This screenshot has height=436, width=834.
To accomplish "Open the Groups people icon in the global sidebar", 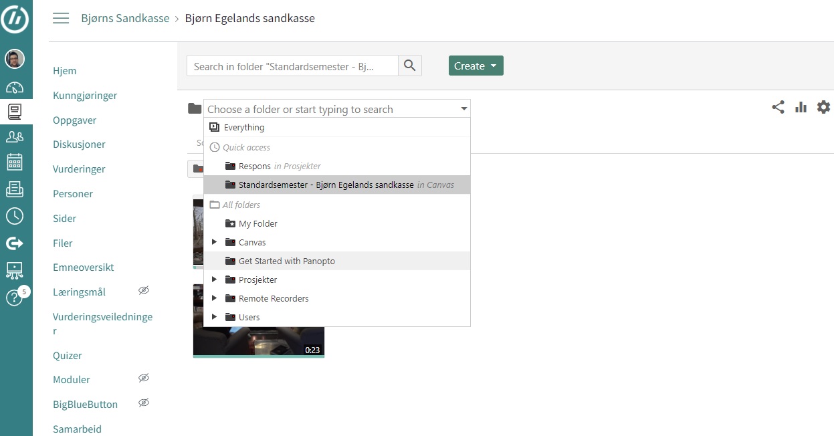I will pyautogui.click(x=15, y=137).
